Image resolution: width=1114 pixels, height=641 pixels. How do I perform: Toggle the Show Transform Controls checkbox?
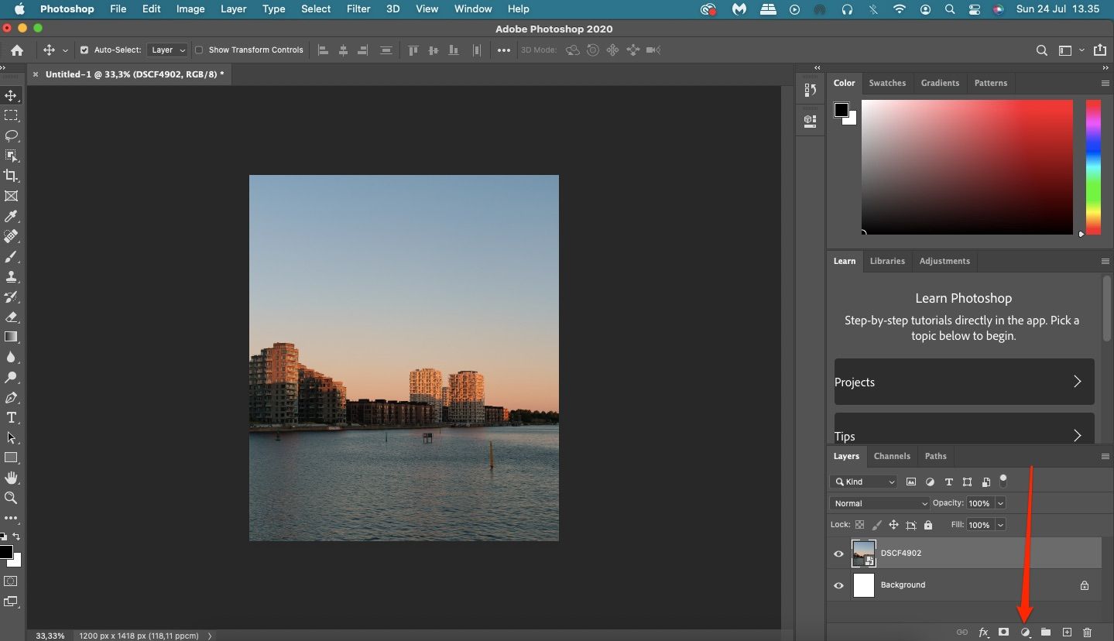(197, 50)
